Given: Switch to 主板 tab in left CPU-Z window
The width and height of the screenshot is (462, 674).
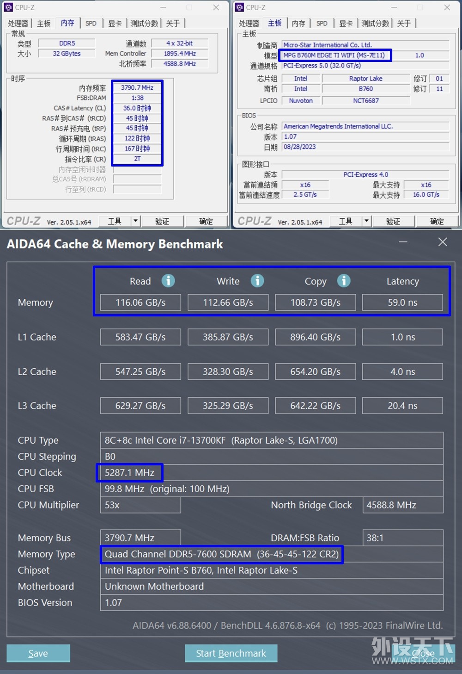Looking at the screenshot, I should pyautogui.click(x=44, y=23).
